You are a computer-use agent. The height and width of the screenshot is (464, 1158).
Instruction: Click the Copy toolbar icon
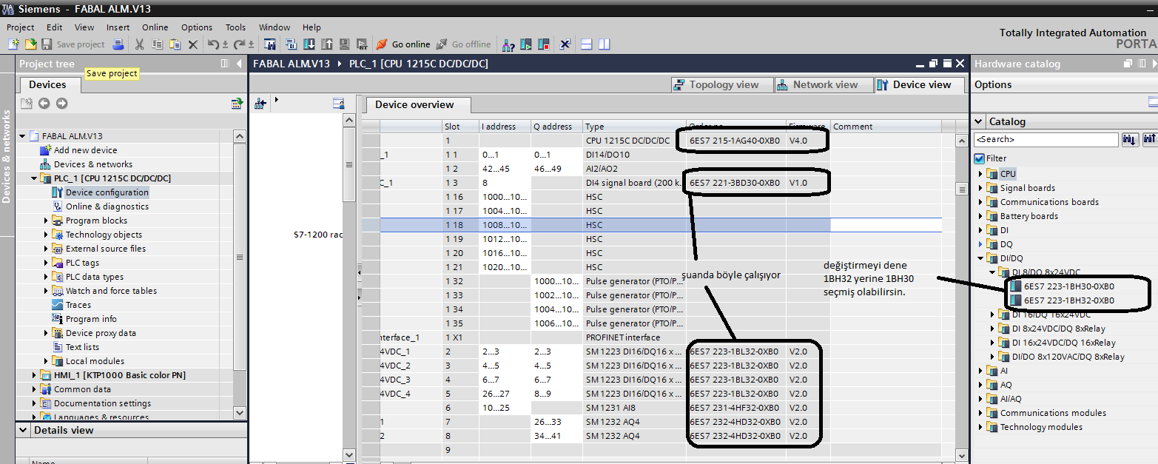click(157, 44)
